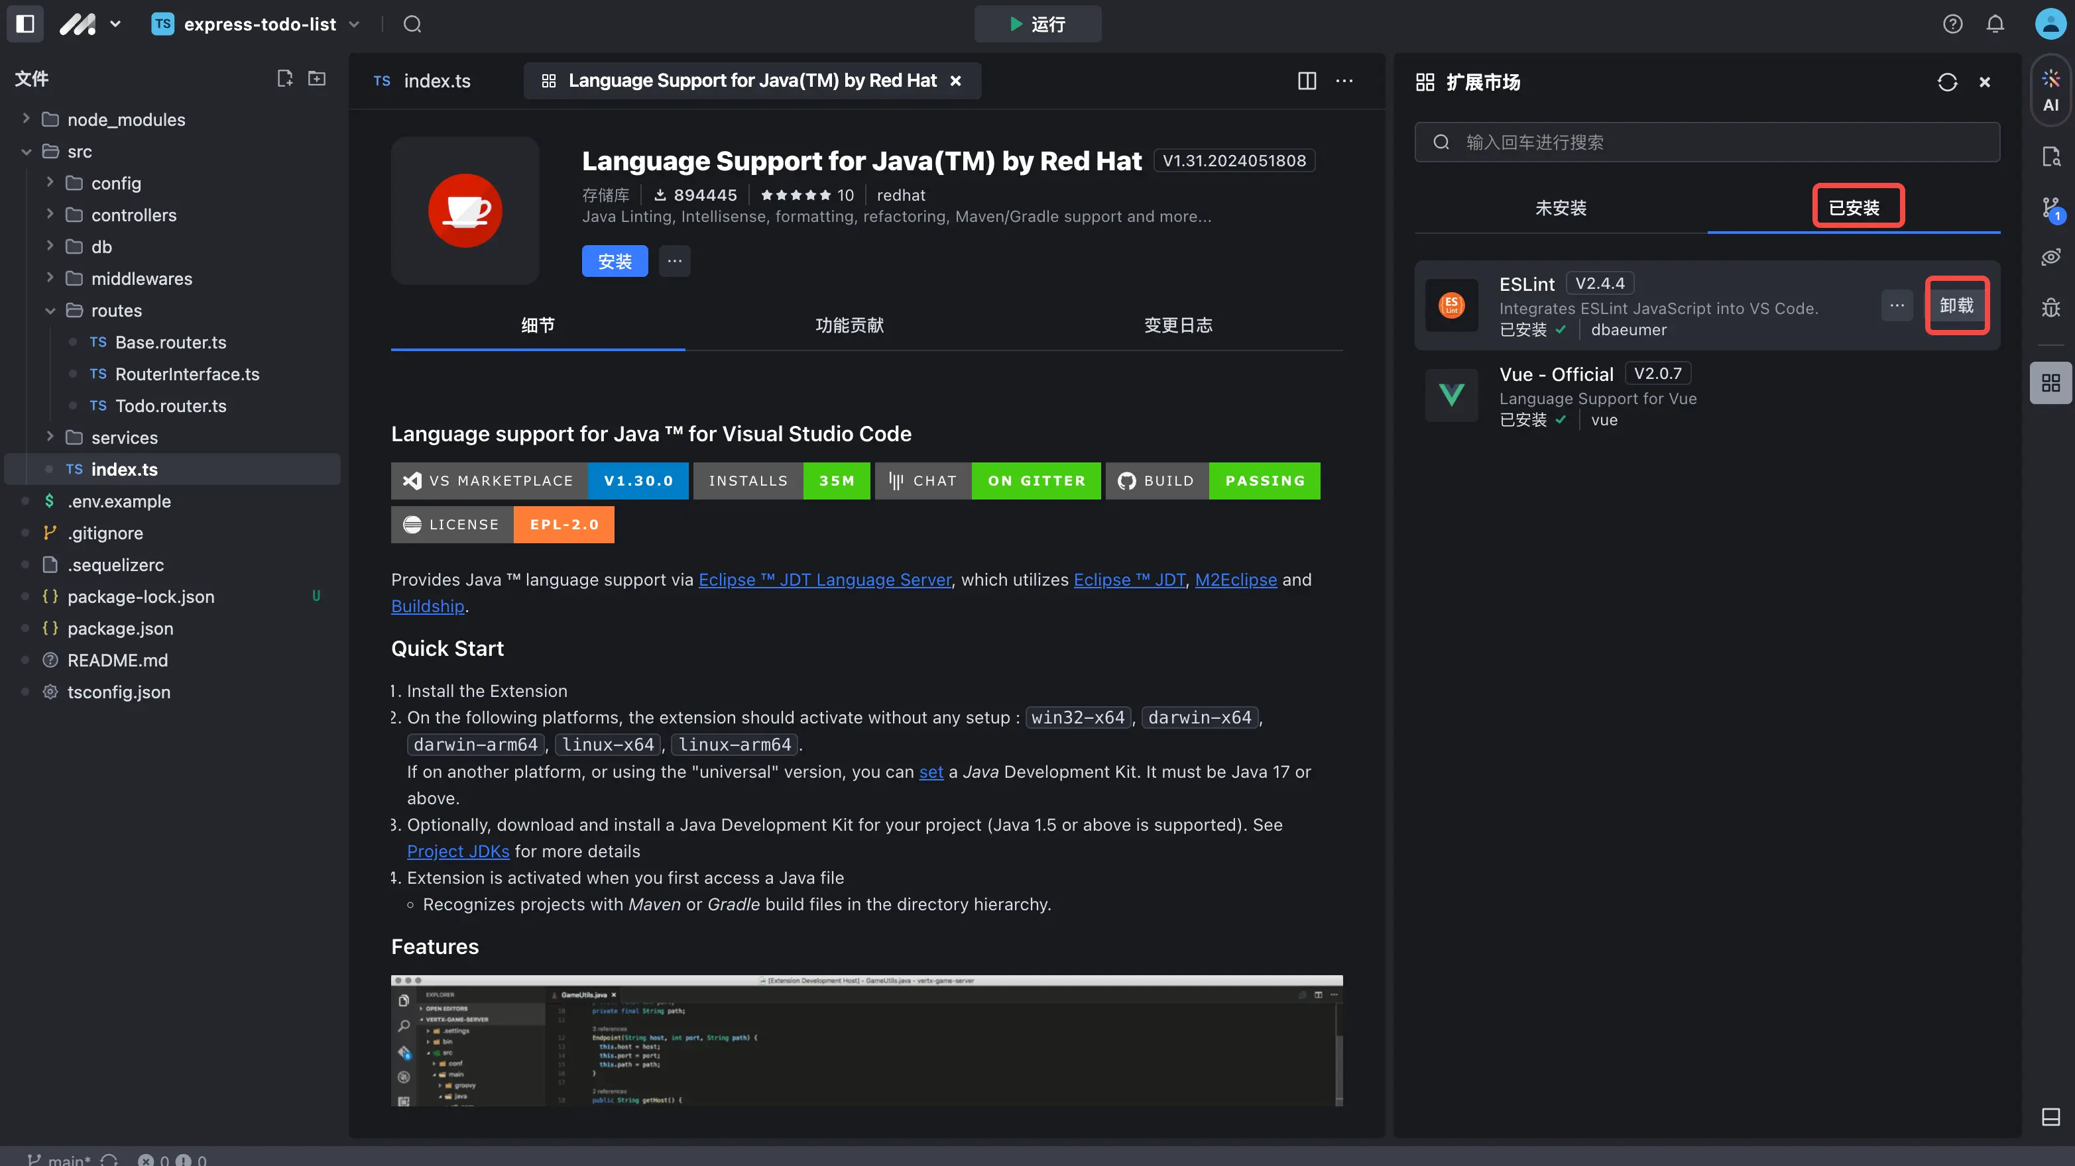The width and height of the screenshot is (2075, 1166).
Task: Refresh the extension marketplace list
Action: [x=1947, y=82]
